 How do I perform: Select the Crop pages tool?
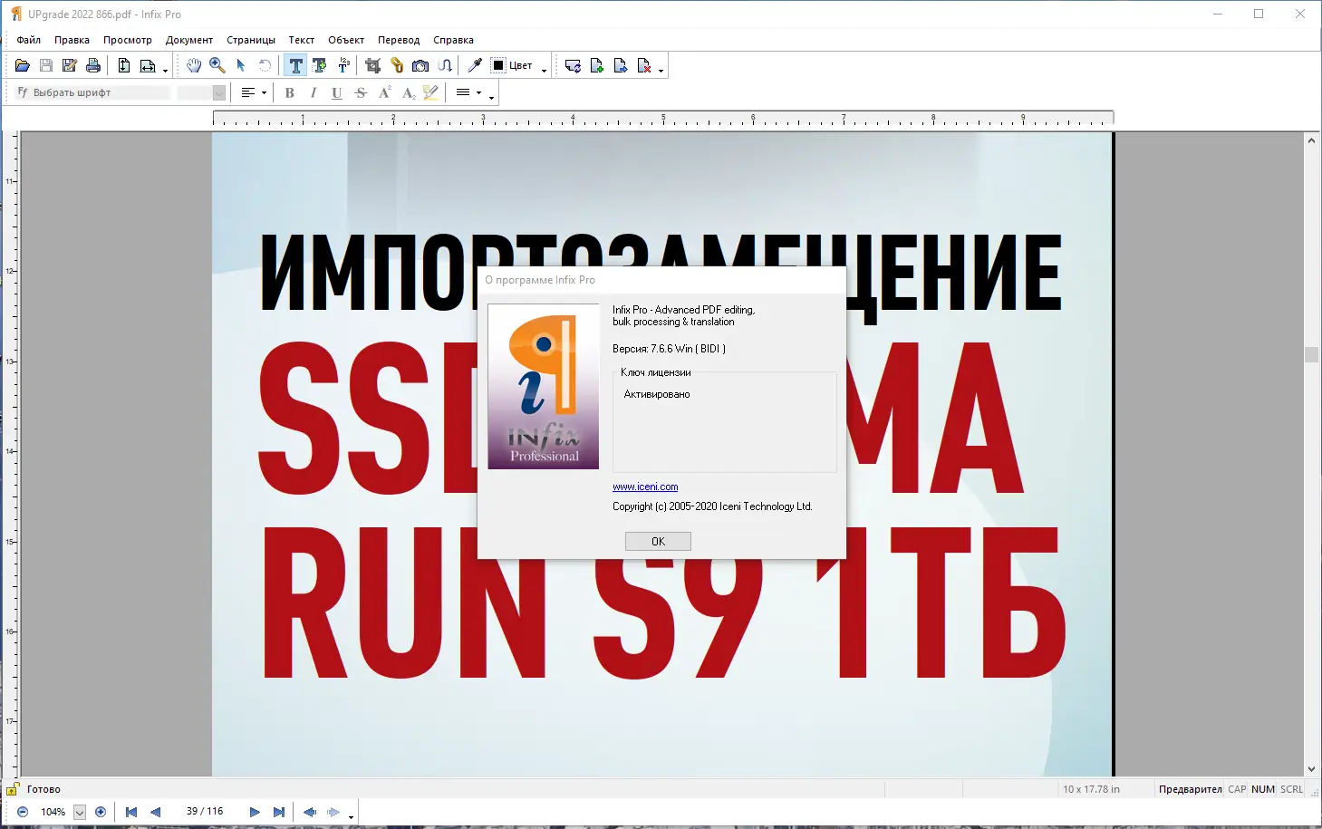[372, 64]
